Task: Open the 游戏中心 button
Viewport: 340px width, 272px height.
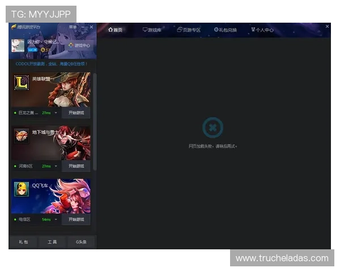Action: tap(79, 45)
